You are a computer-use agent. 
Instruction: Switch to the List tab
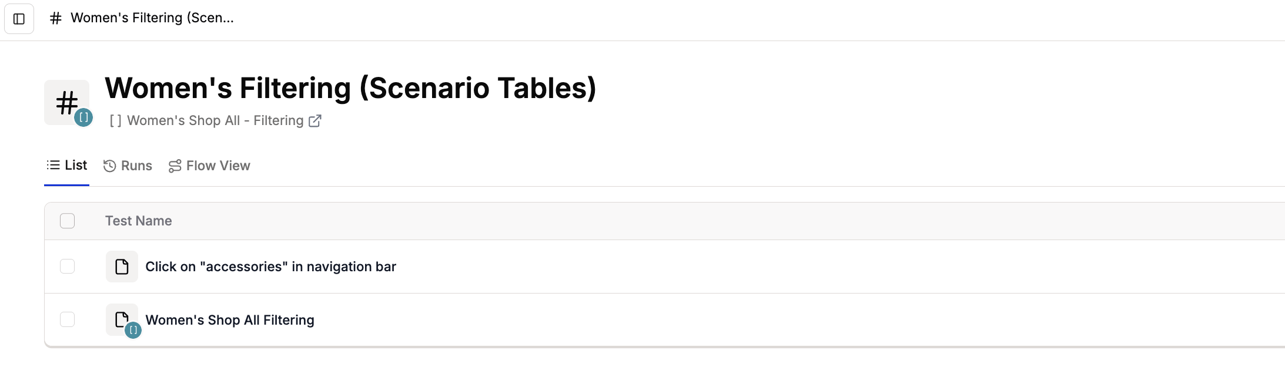(x=67, y=166)
